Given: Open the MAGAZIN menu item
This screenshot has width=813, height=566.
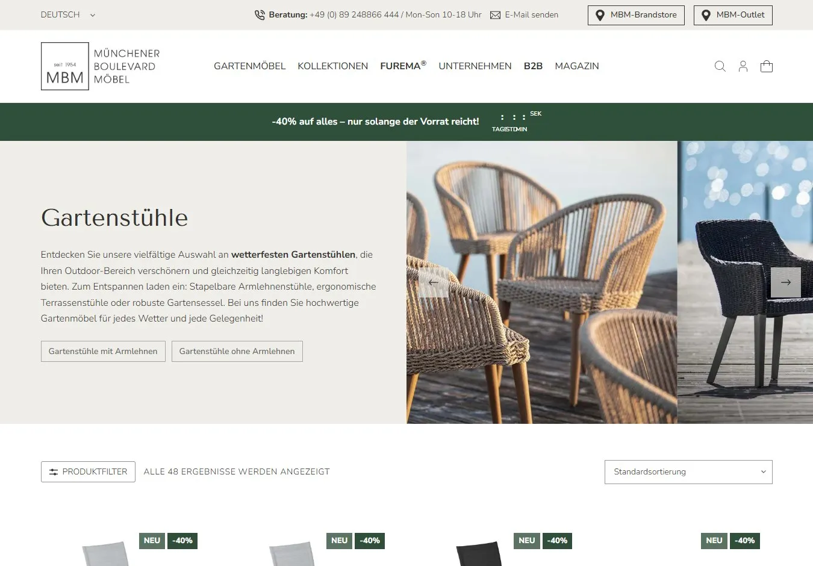Looking at the screenshot, I should tap(577, 66).
